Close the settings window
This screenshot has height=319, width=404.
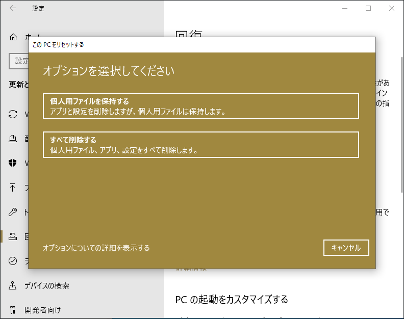392,8
